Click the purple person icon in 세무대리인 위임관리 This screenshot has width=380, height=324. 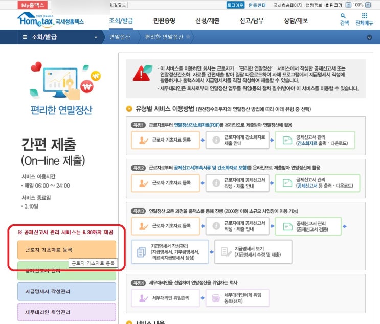[143, 298]
